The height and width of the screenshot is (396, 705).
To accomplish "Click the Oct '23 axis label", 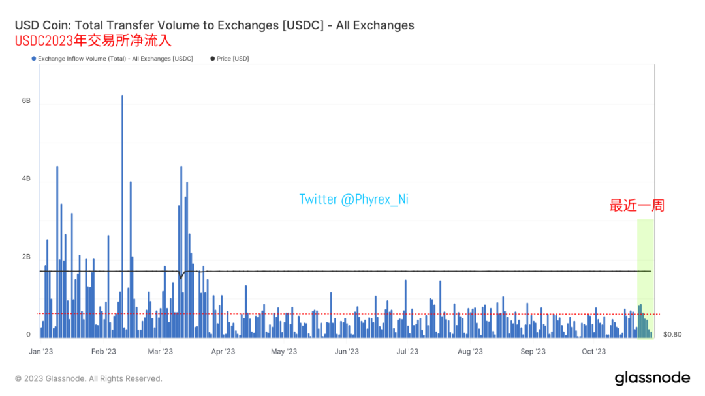I will (594, 352).
